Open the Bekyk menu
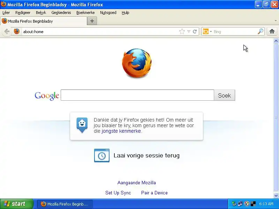 tap(41, 13)
